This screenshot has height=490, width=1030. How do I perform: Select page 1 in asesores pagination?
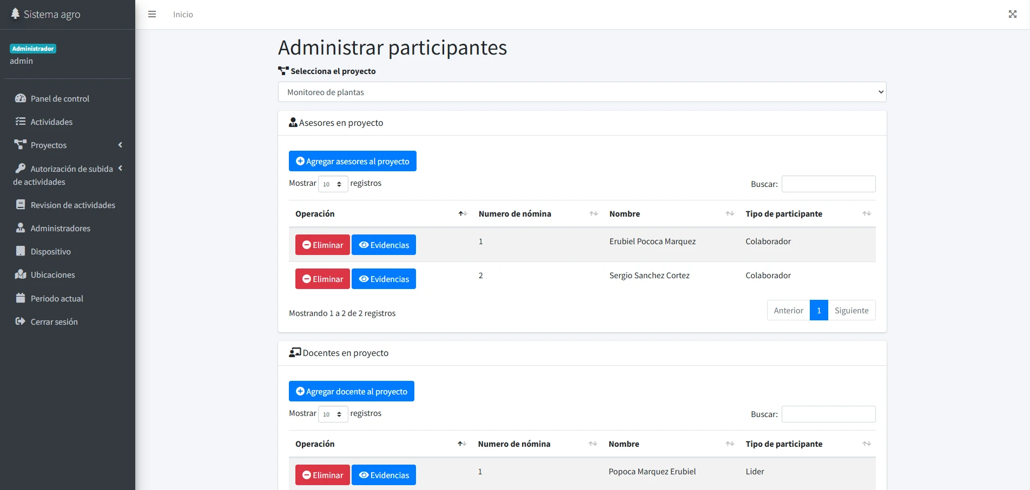[819, 310]
